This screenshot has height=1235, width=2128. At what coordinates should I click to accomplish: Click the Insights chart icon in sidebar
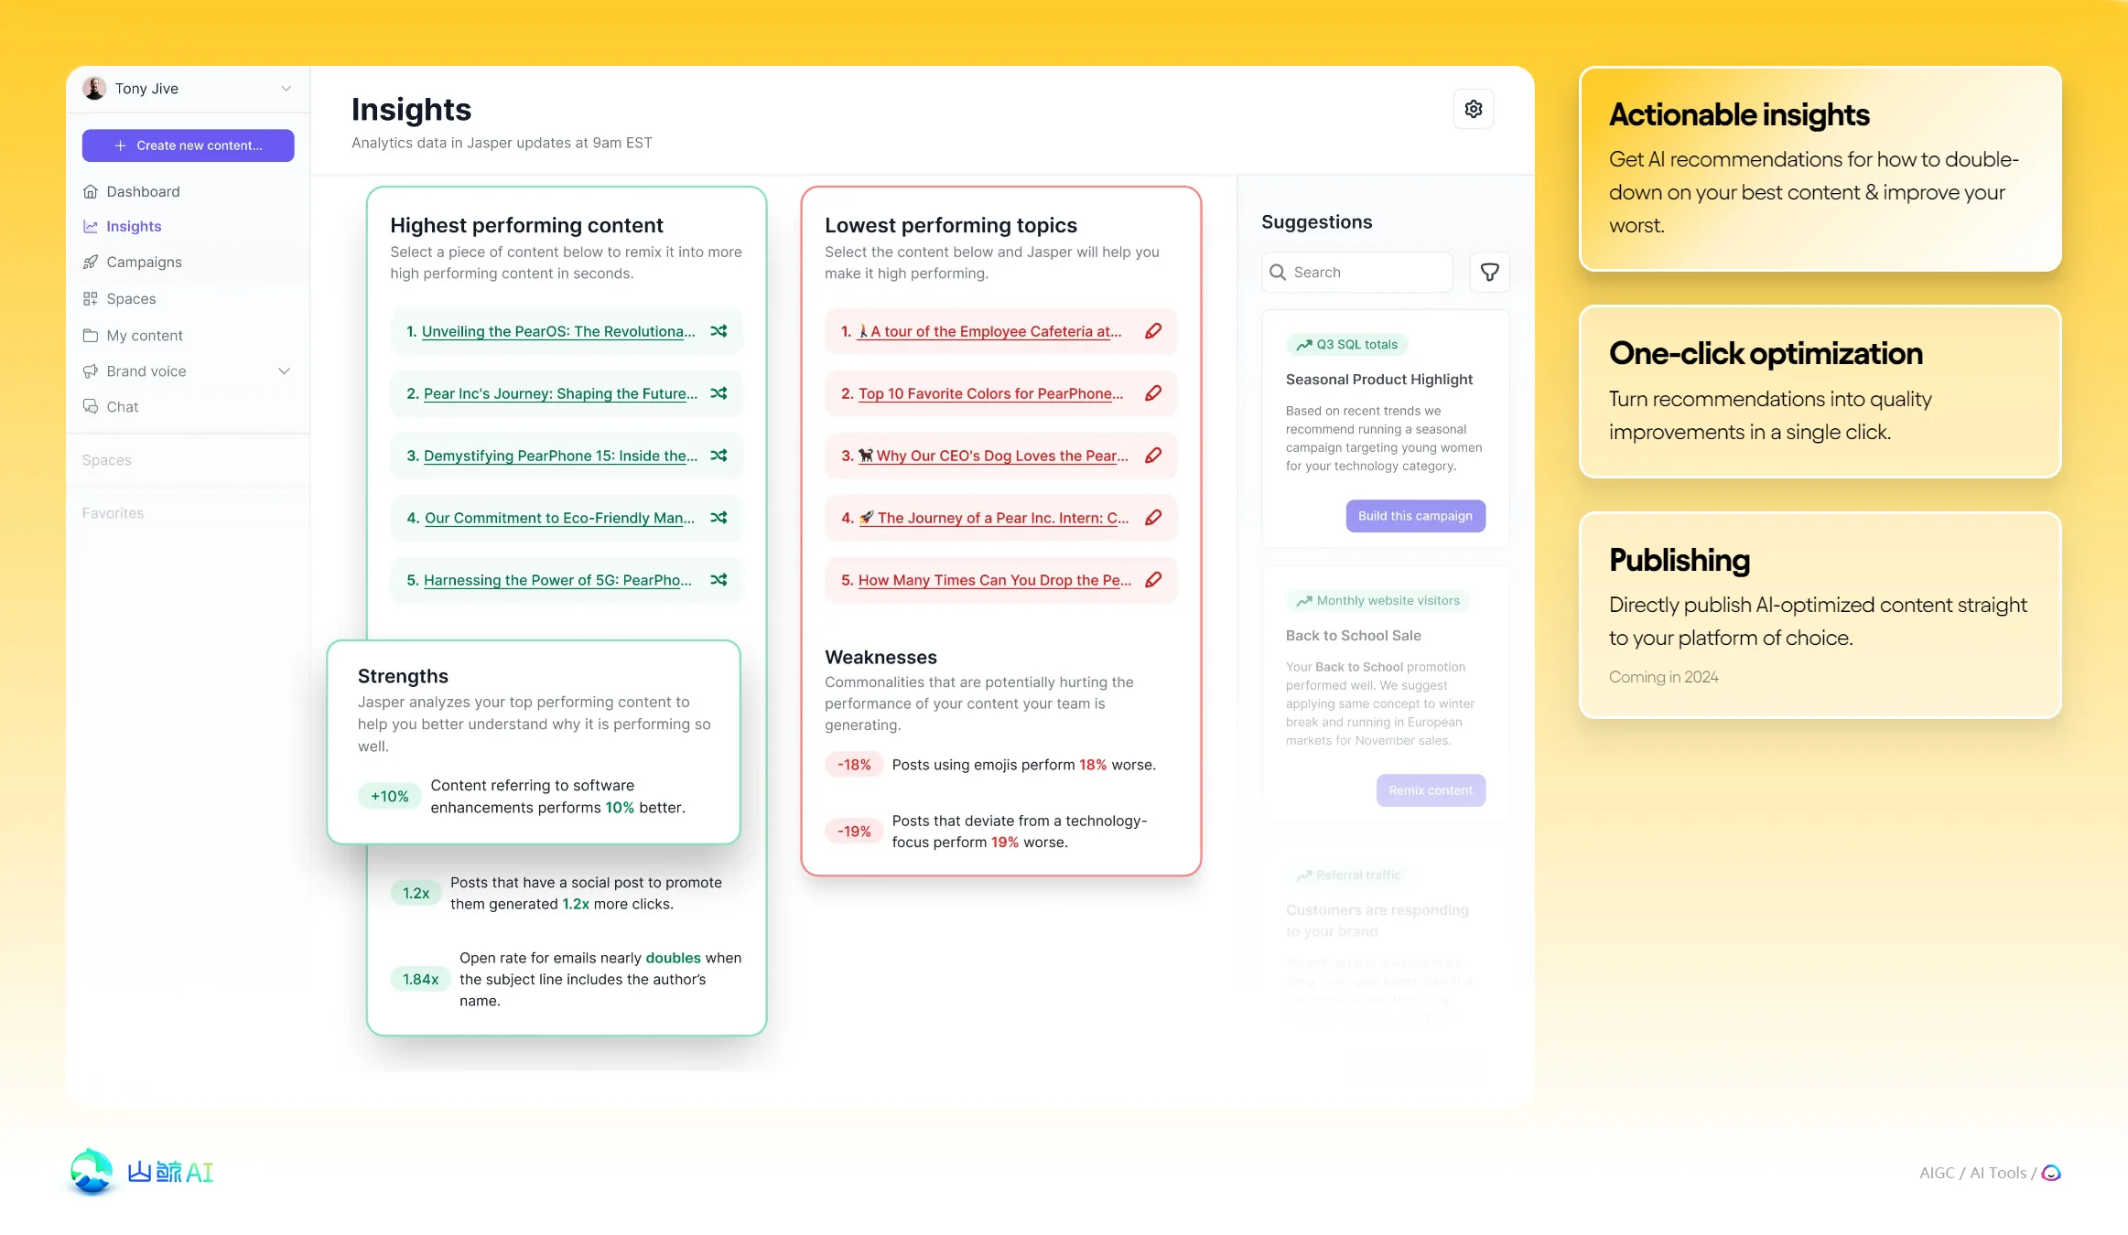pyautogui.click(x=90, y=226)
